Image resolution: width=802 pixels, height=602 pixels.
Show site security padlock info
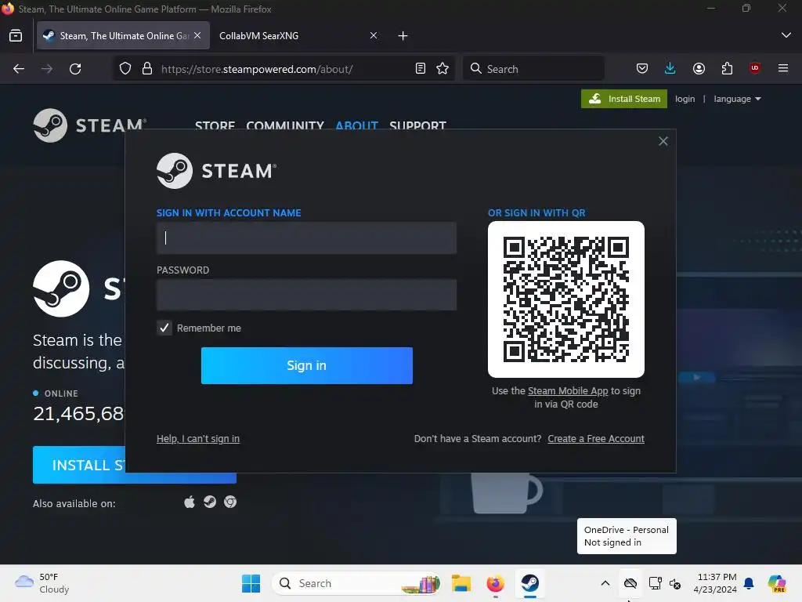(x=147, y=69)
